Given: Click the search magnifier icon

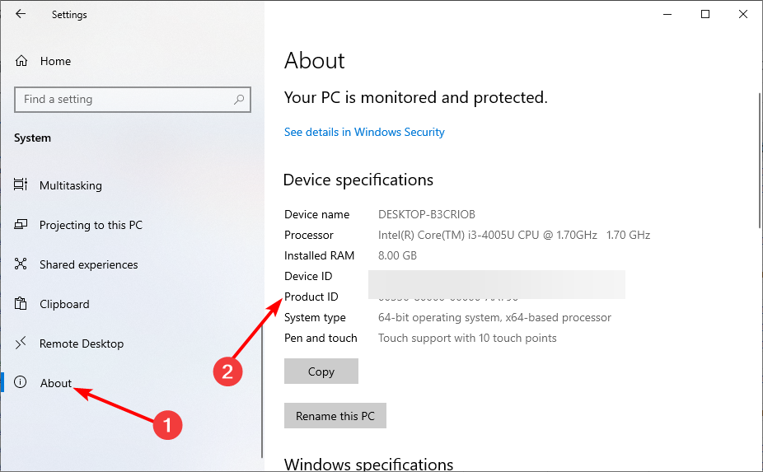Looking at the screenshot, I should click(x=239, y=100).
